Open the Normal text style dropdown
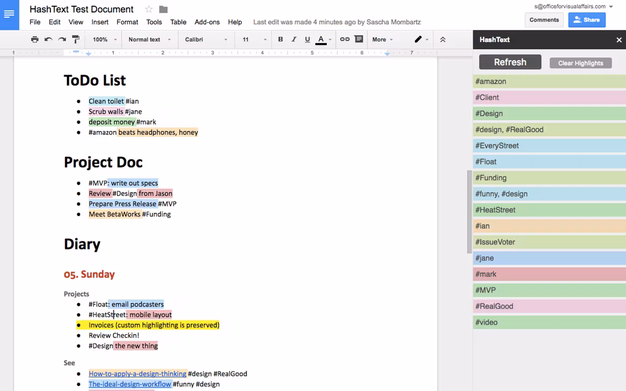Image resolution: width=626 pixels, height=391 pixels. [150, 40]
